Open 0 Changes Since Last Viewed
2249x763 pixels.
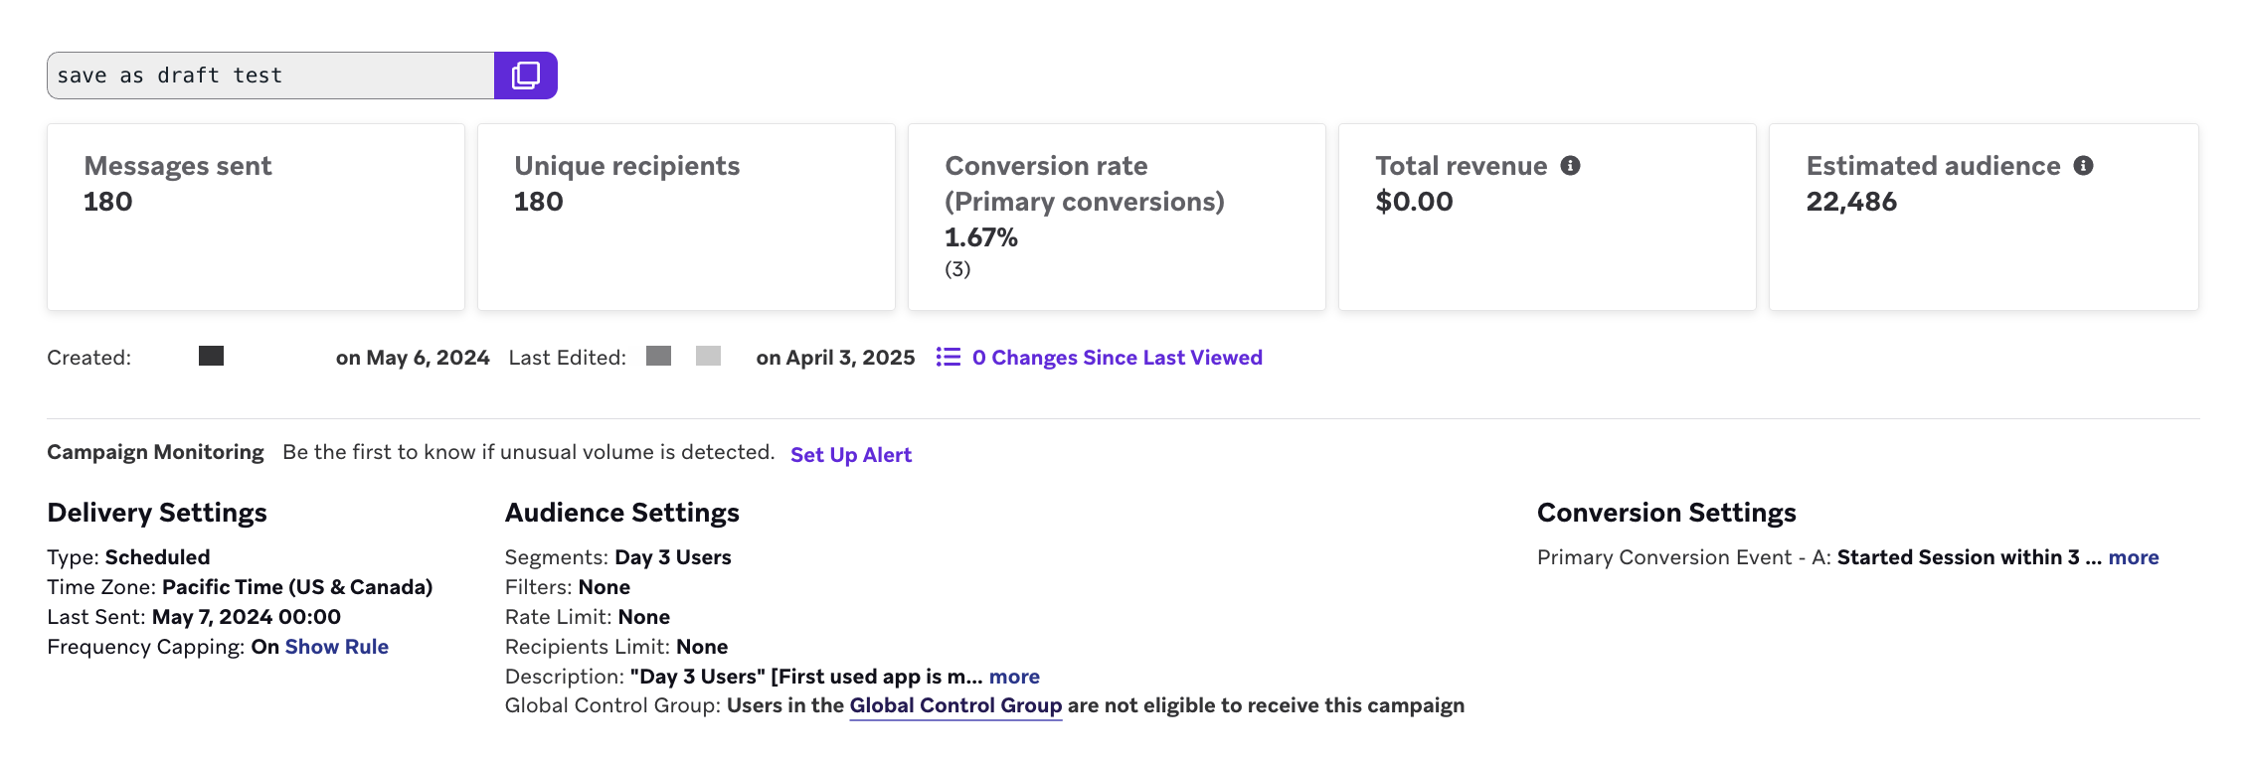click(1117, 358)
